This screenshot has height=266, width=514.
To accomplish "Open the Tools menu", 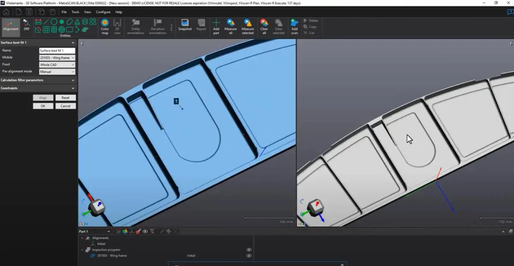I will click(75, 12).
